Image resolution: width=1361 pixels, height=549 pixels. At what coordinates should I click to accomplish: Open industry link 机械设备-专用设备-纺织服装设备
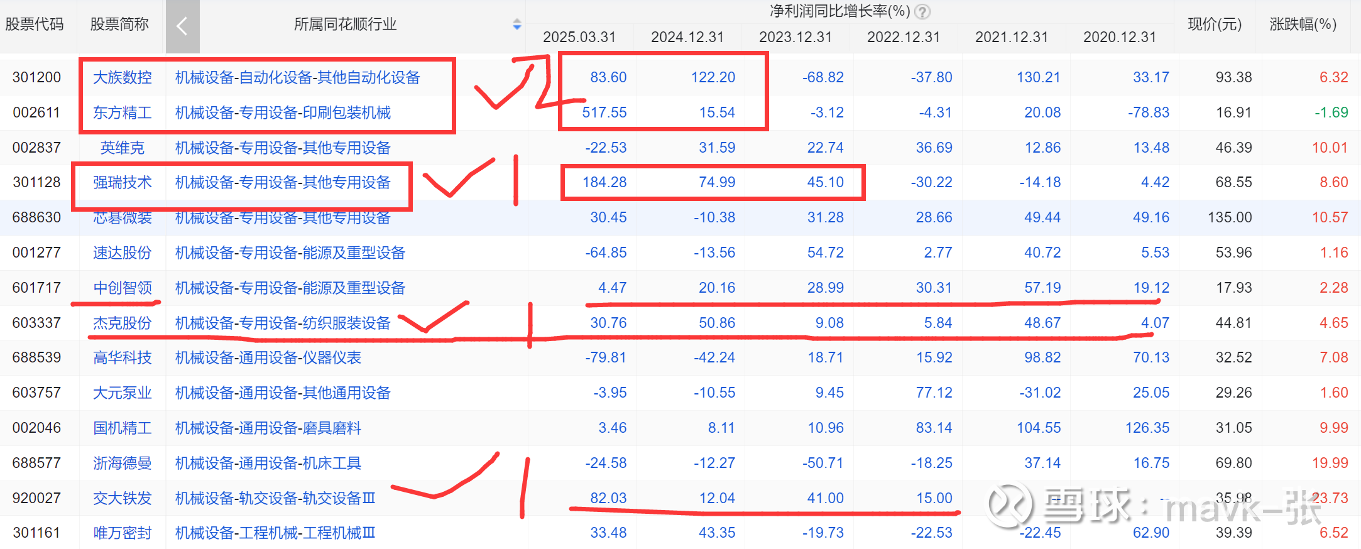click(x=283, y=323)
